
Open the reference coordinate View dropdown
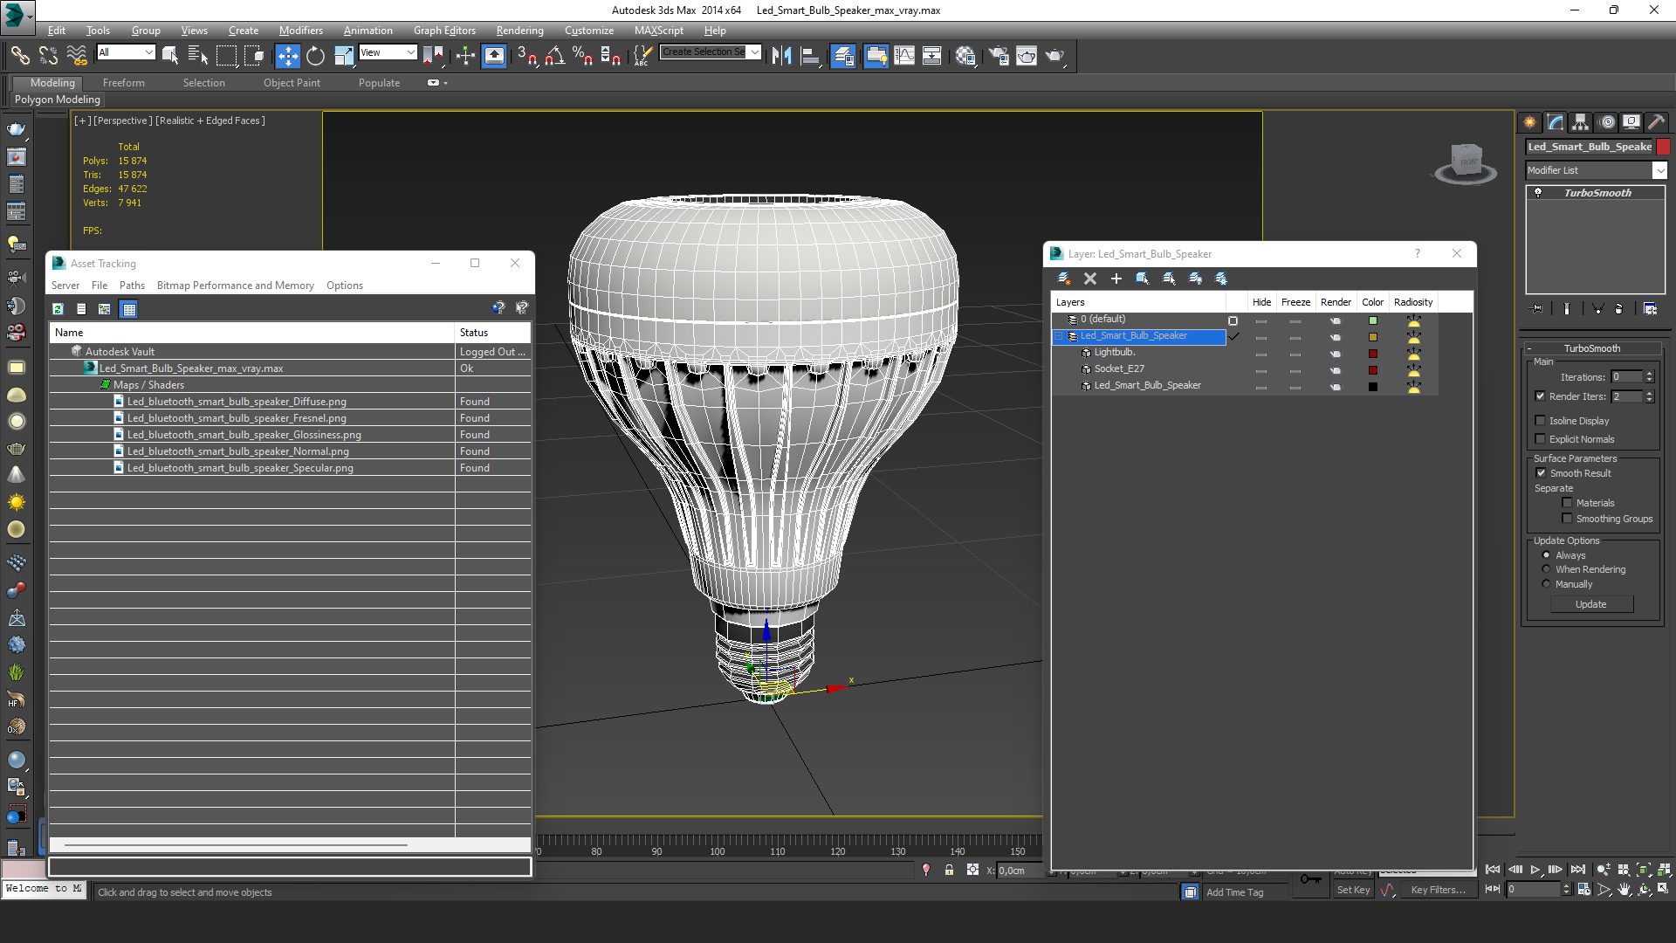pyautogui.click(x=388, y=52)
